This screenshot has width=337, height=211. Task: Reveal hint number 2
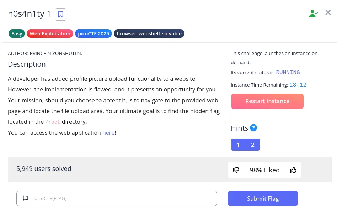coord(253,145)
